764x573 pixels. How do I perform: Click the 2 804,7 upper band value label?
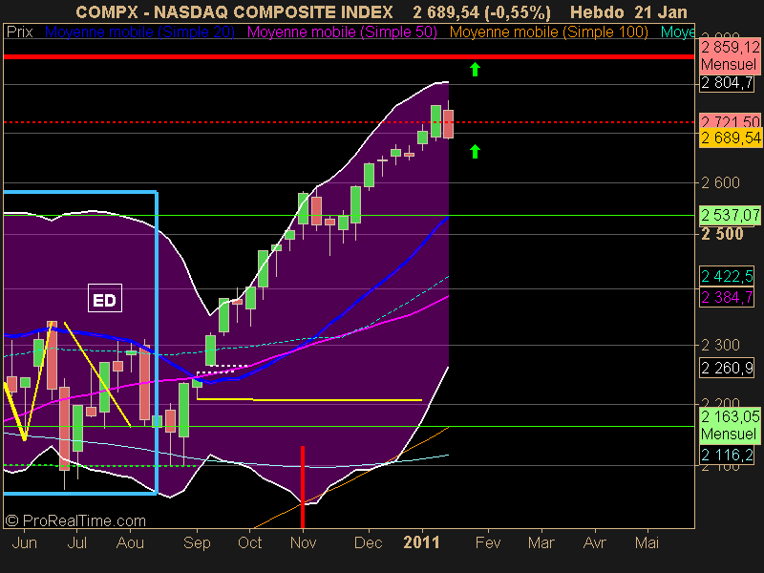727,83
